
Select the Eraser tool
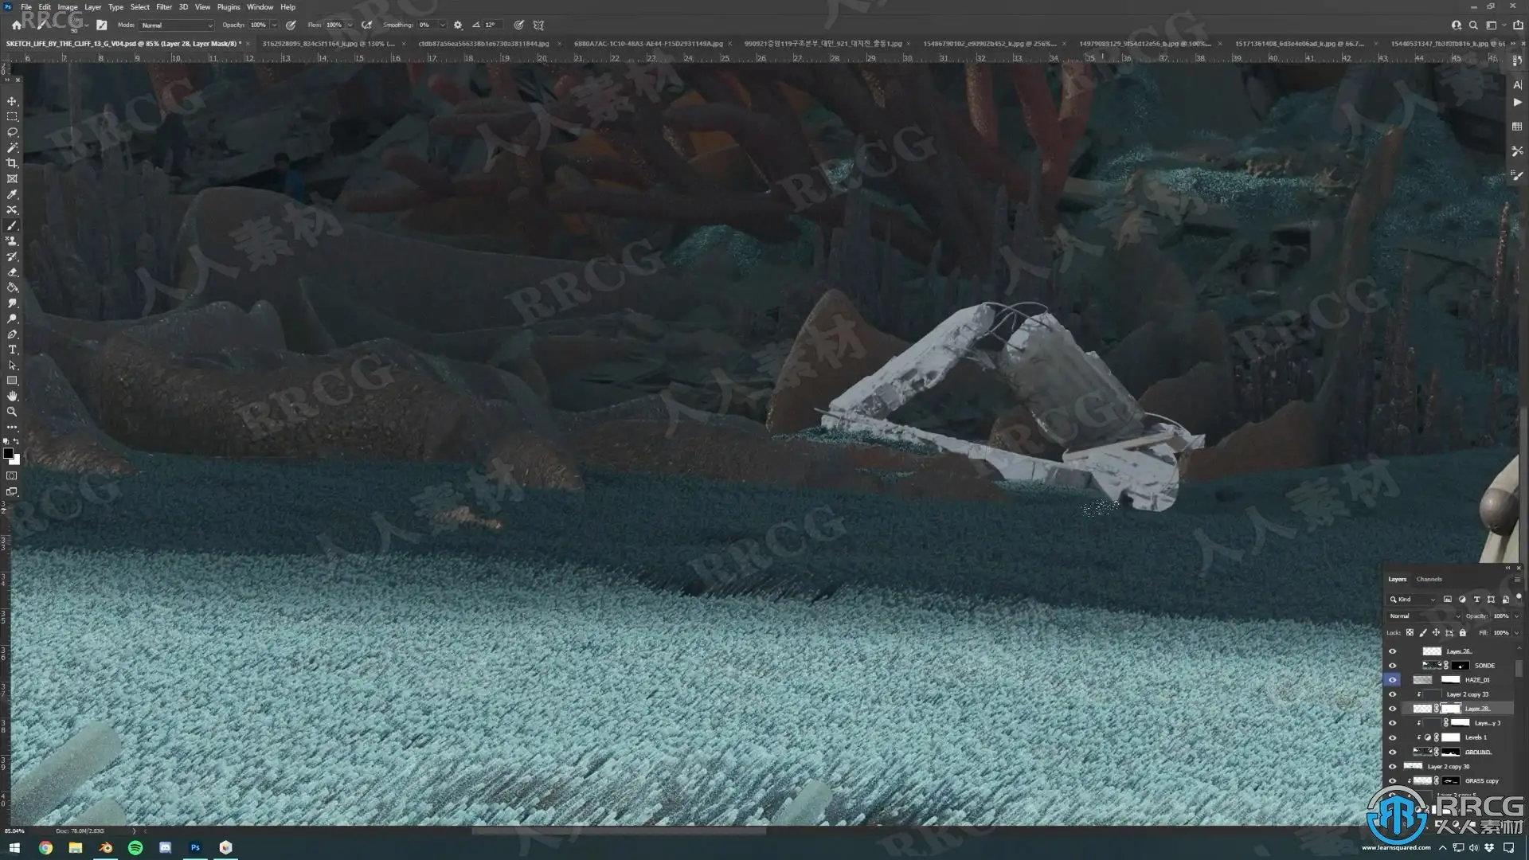(x=12, y=272)
